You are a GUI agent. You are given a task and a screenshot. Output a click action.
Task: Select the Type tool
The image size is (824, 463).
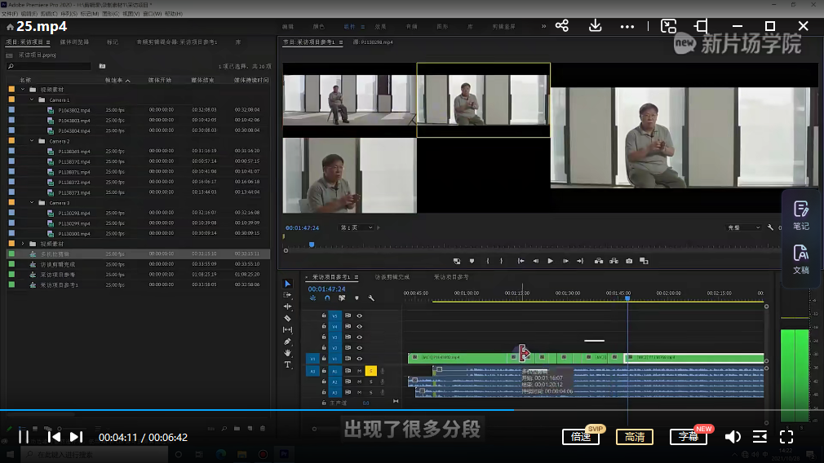[x=287, y=364]
